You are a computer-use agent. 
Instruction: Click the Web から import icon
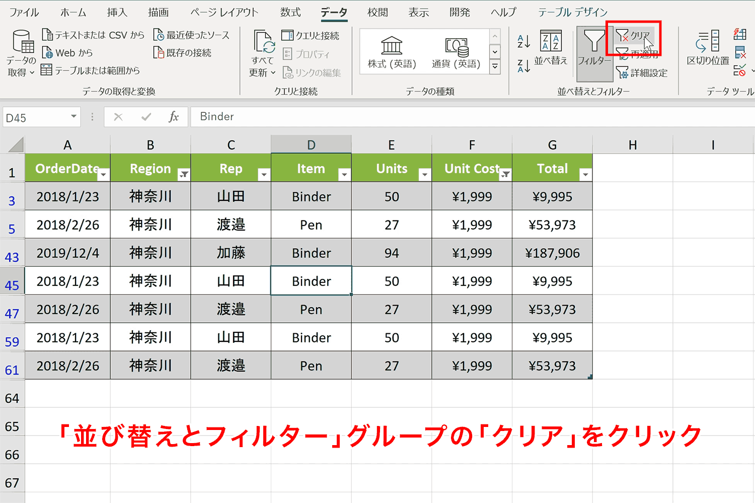47,52
